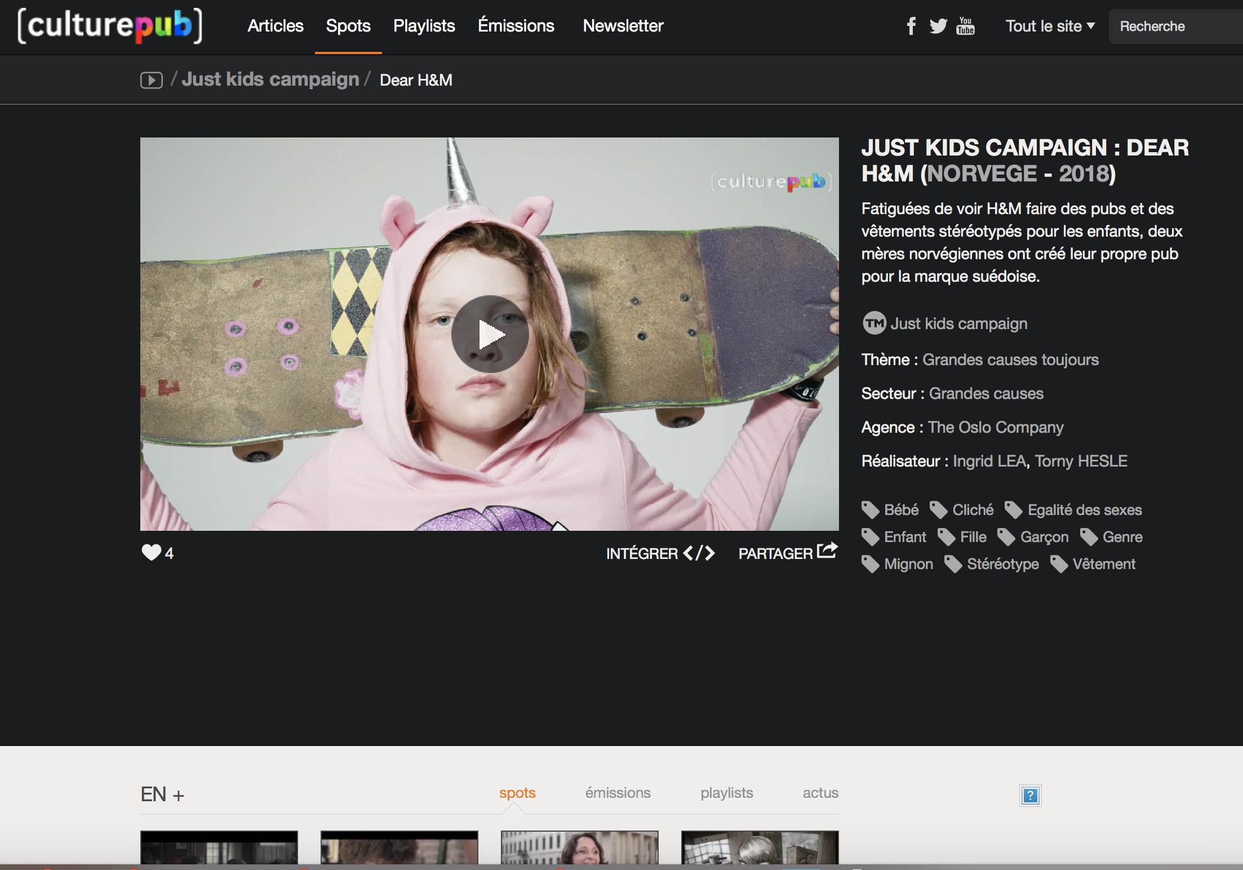
Task: Expand the EN + section
Action: click(162, 794)
